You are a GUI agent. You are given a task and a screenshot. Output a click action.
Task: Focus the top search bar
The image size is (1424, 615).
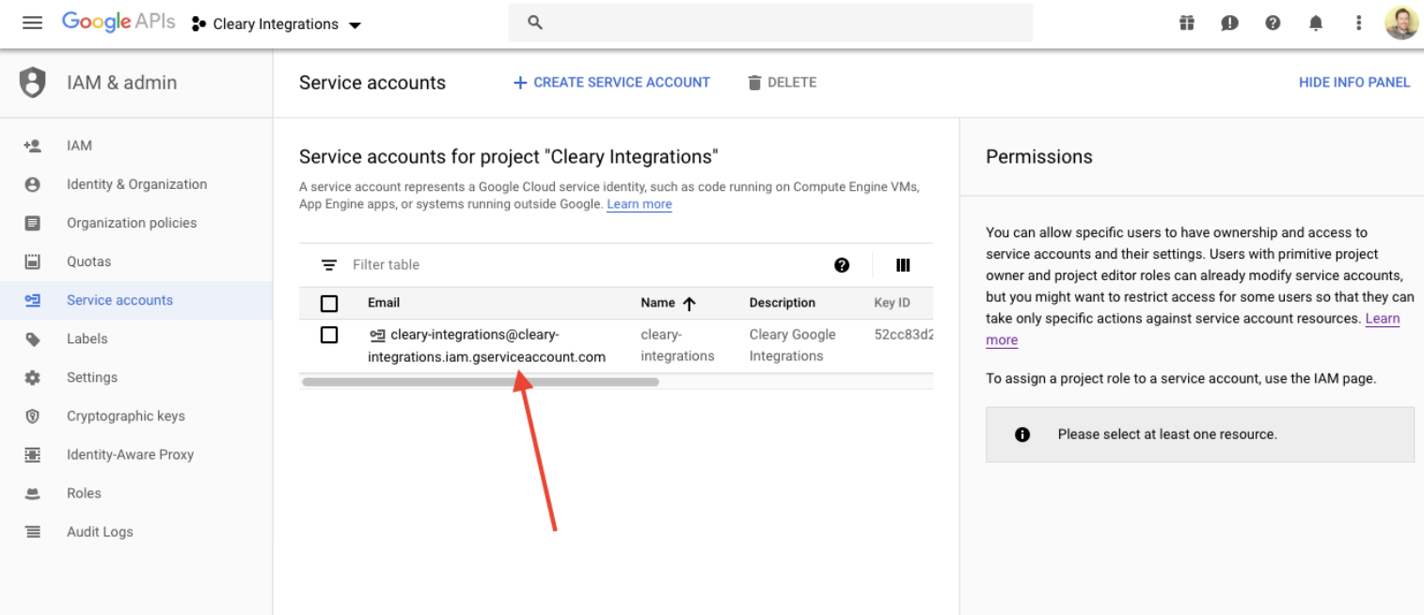tap(770, 23)
